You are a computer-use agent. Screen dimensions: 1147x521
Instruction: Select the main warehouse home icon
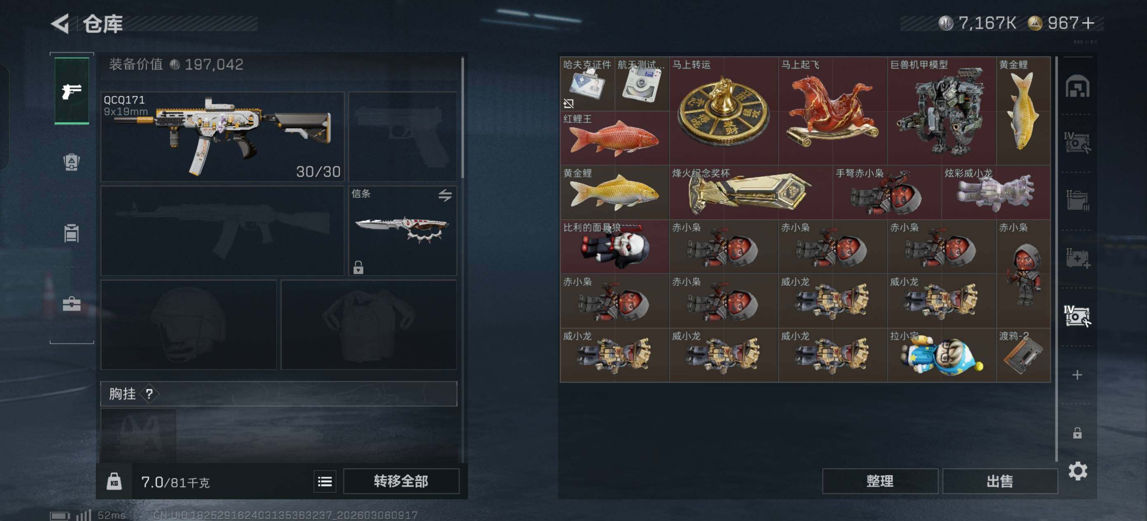1078,86
